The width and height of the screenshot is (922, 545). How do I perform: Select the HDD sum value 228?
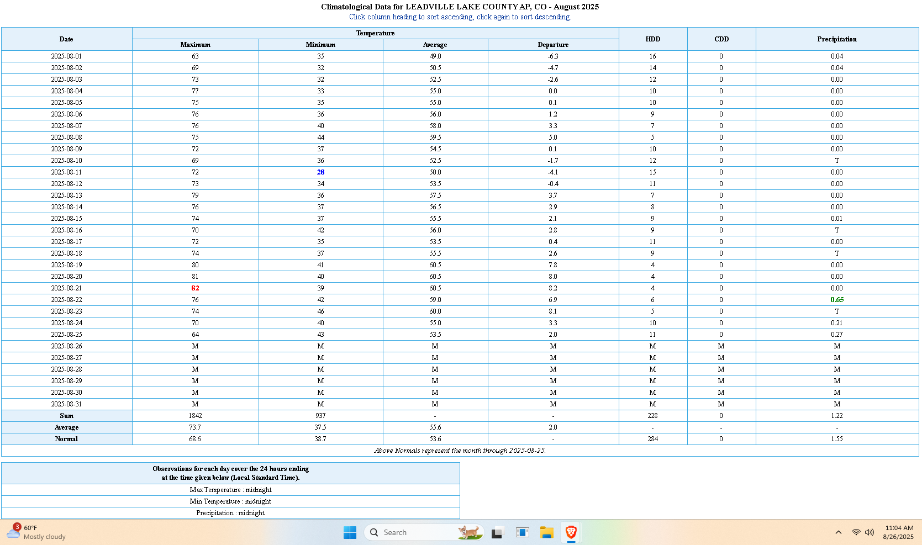pos(652,416)
